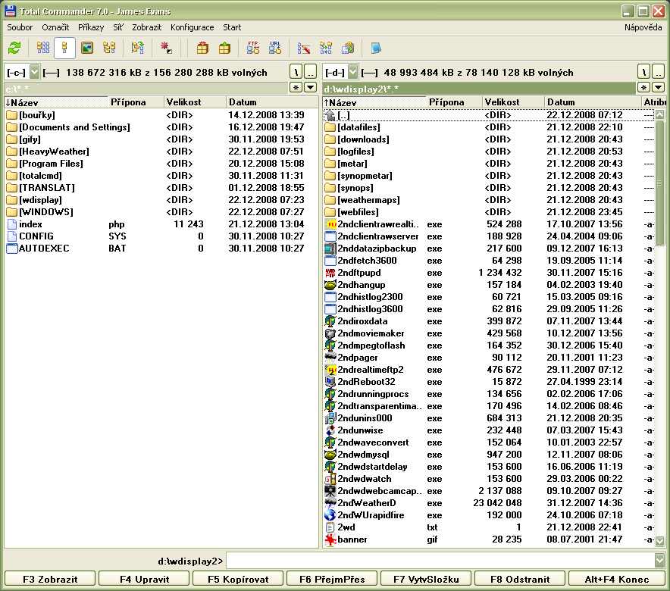The height and width of the screenshot is (591, 670).
Task: Select the [Program Files] folder icon
Action: pos(12,164)
